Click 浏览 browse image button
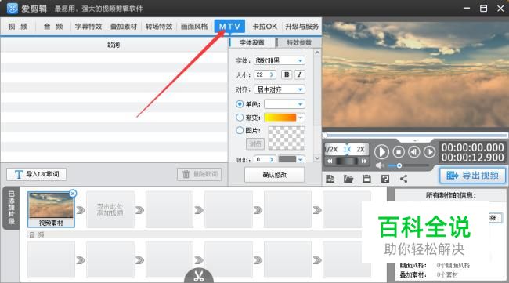Viewport: 509px width, 283px height. [x=255, y=144]
